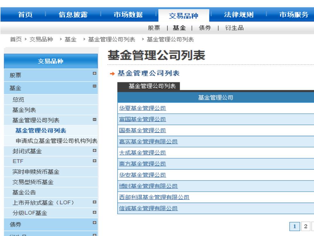Select 交易型货币基金 in the sidebar
The width and height of the screenshot is (314, 236).
pos(33,182)
